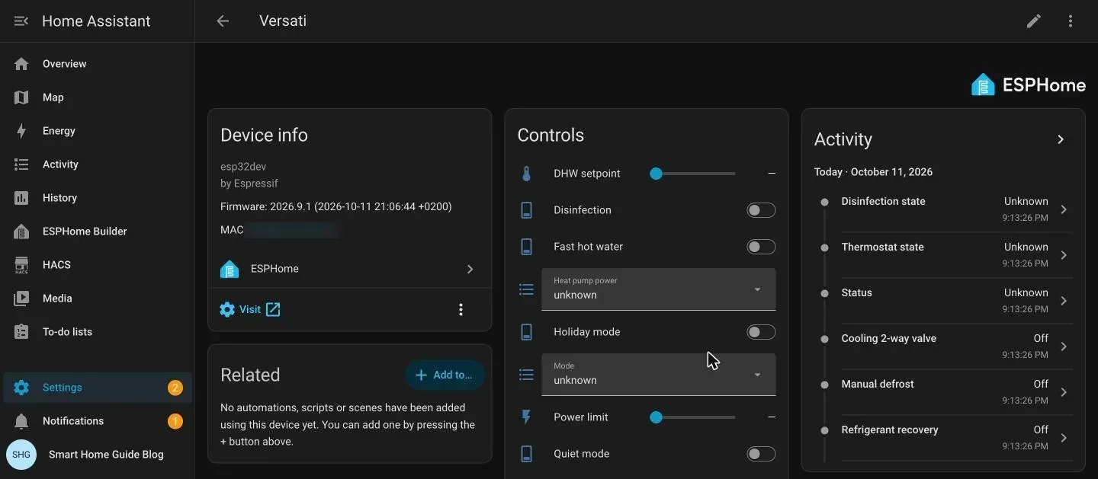Click the Notifications bell icon

pos(21,421)
